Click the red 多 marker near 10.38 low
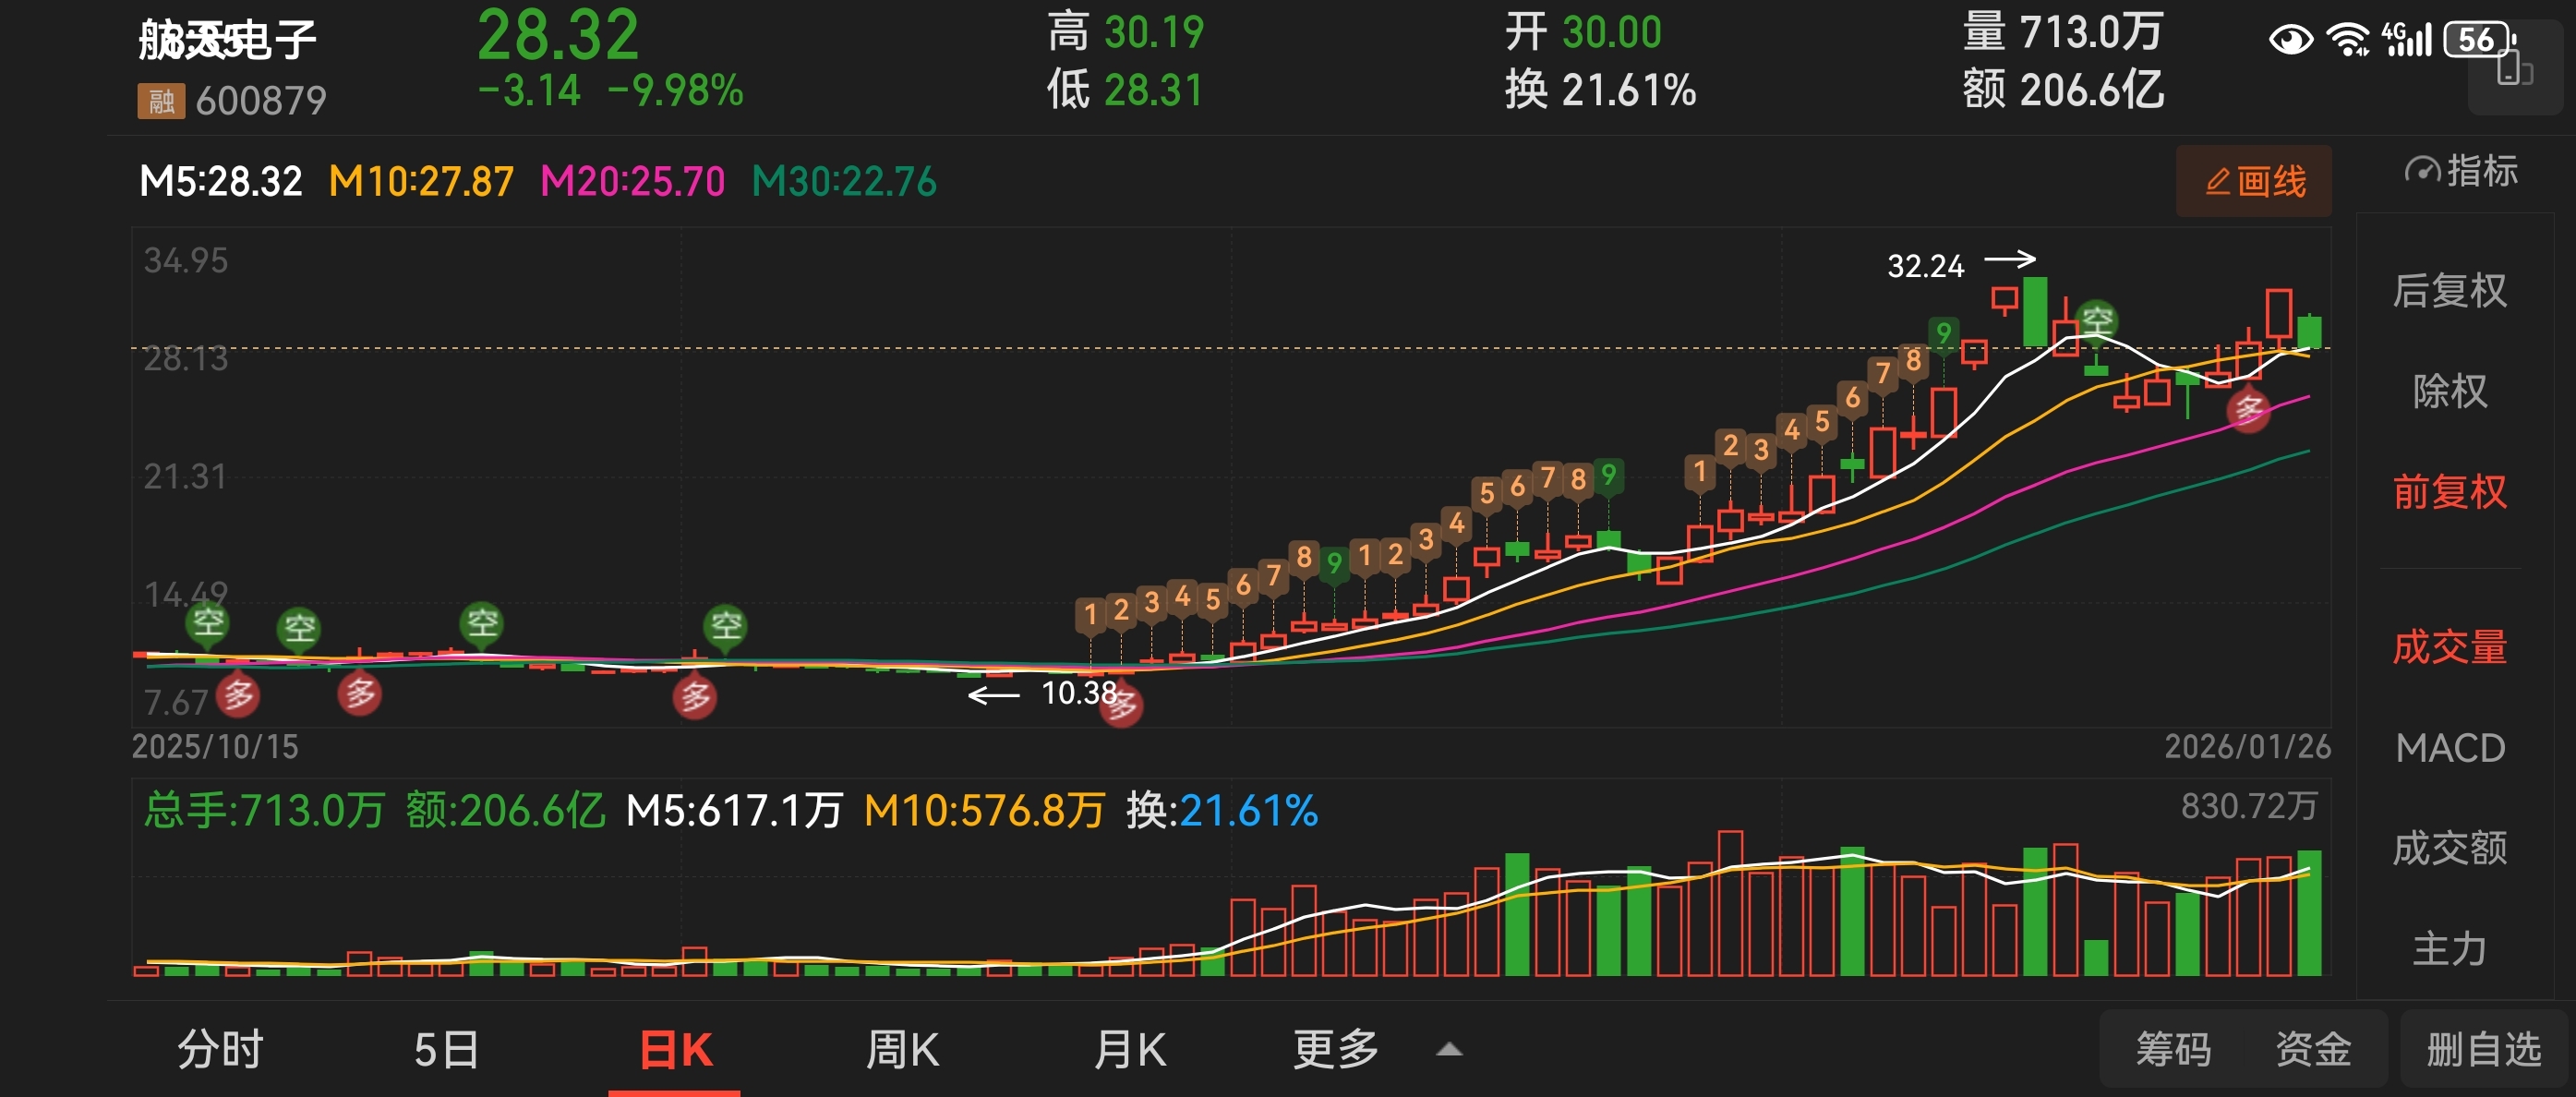Screen dimensions: 2576x1097 click(1122, 706)
